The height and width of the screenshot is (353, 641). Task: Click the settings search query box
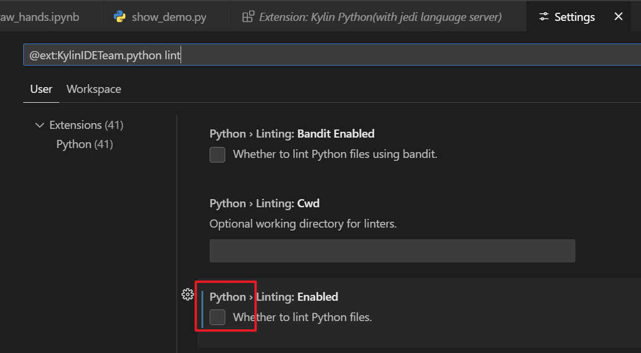pos(232,54)
